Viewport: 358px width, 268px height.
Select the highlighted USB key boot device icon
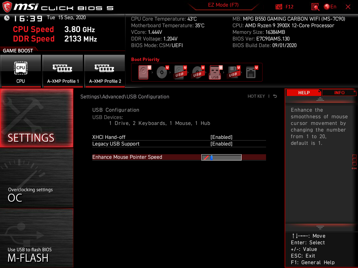pos(216,72)
